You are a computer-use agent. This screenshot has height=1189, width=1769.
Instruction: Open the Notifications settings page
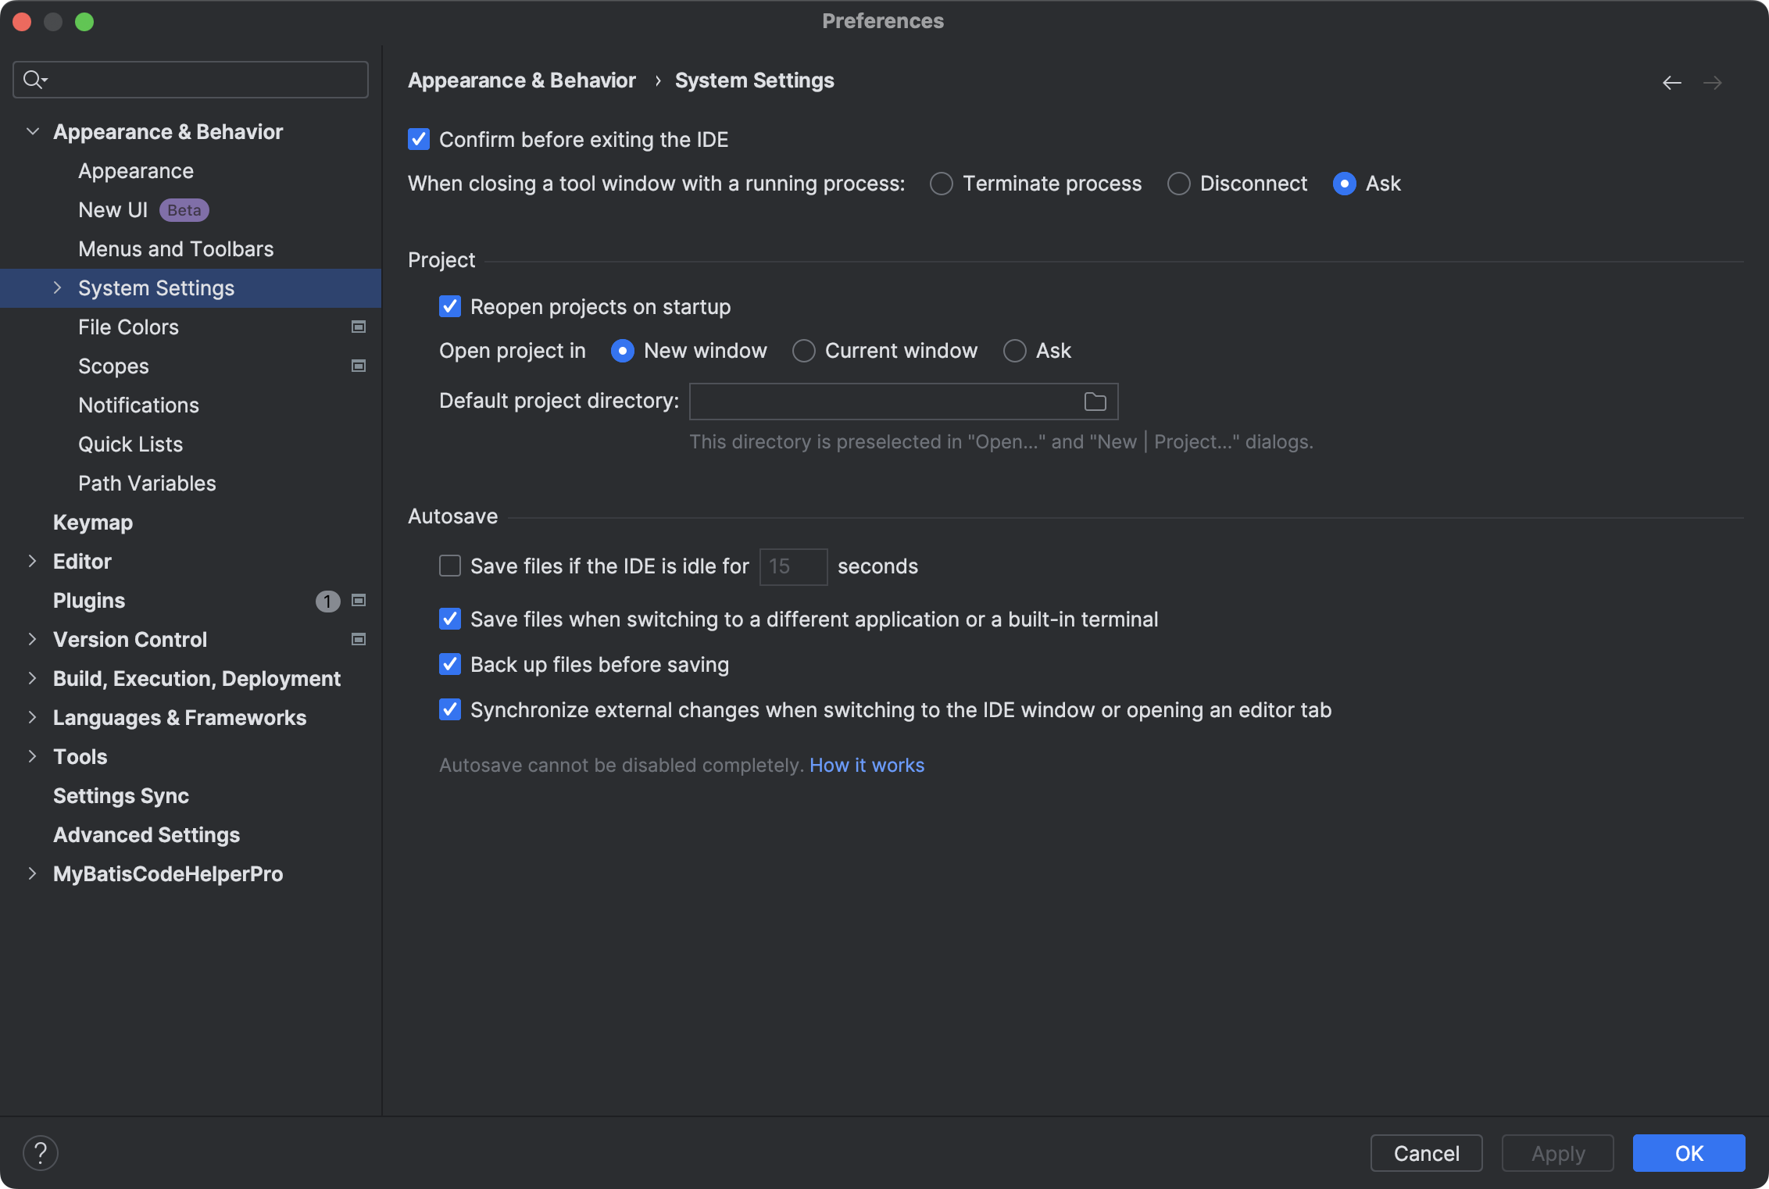(138, 405)
